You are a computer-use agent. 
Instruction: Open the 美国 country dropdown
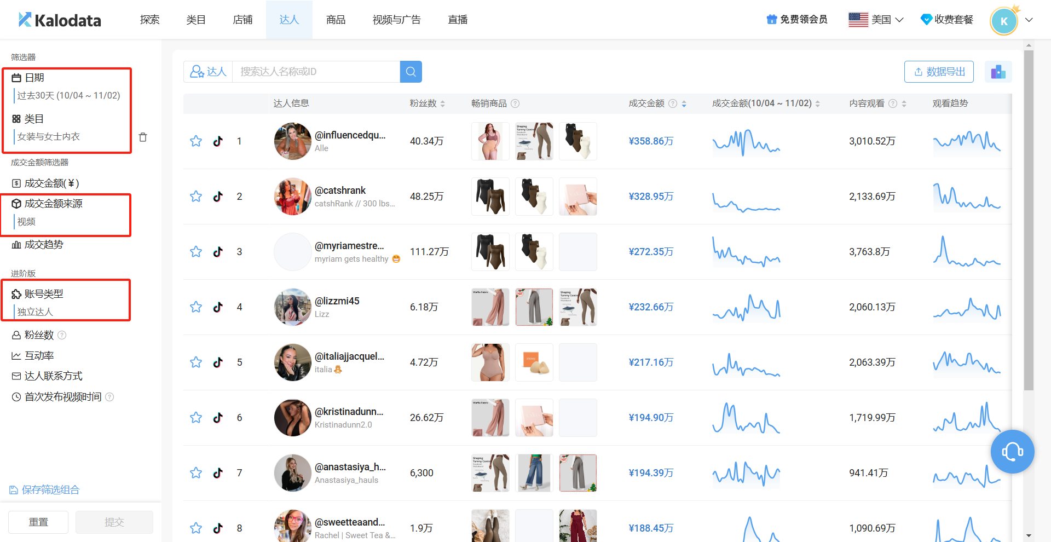pos(876,20)
